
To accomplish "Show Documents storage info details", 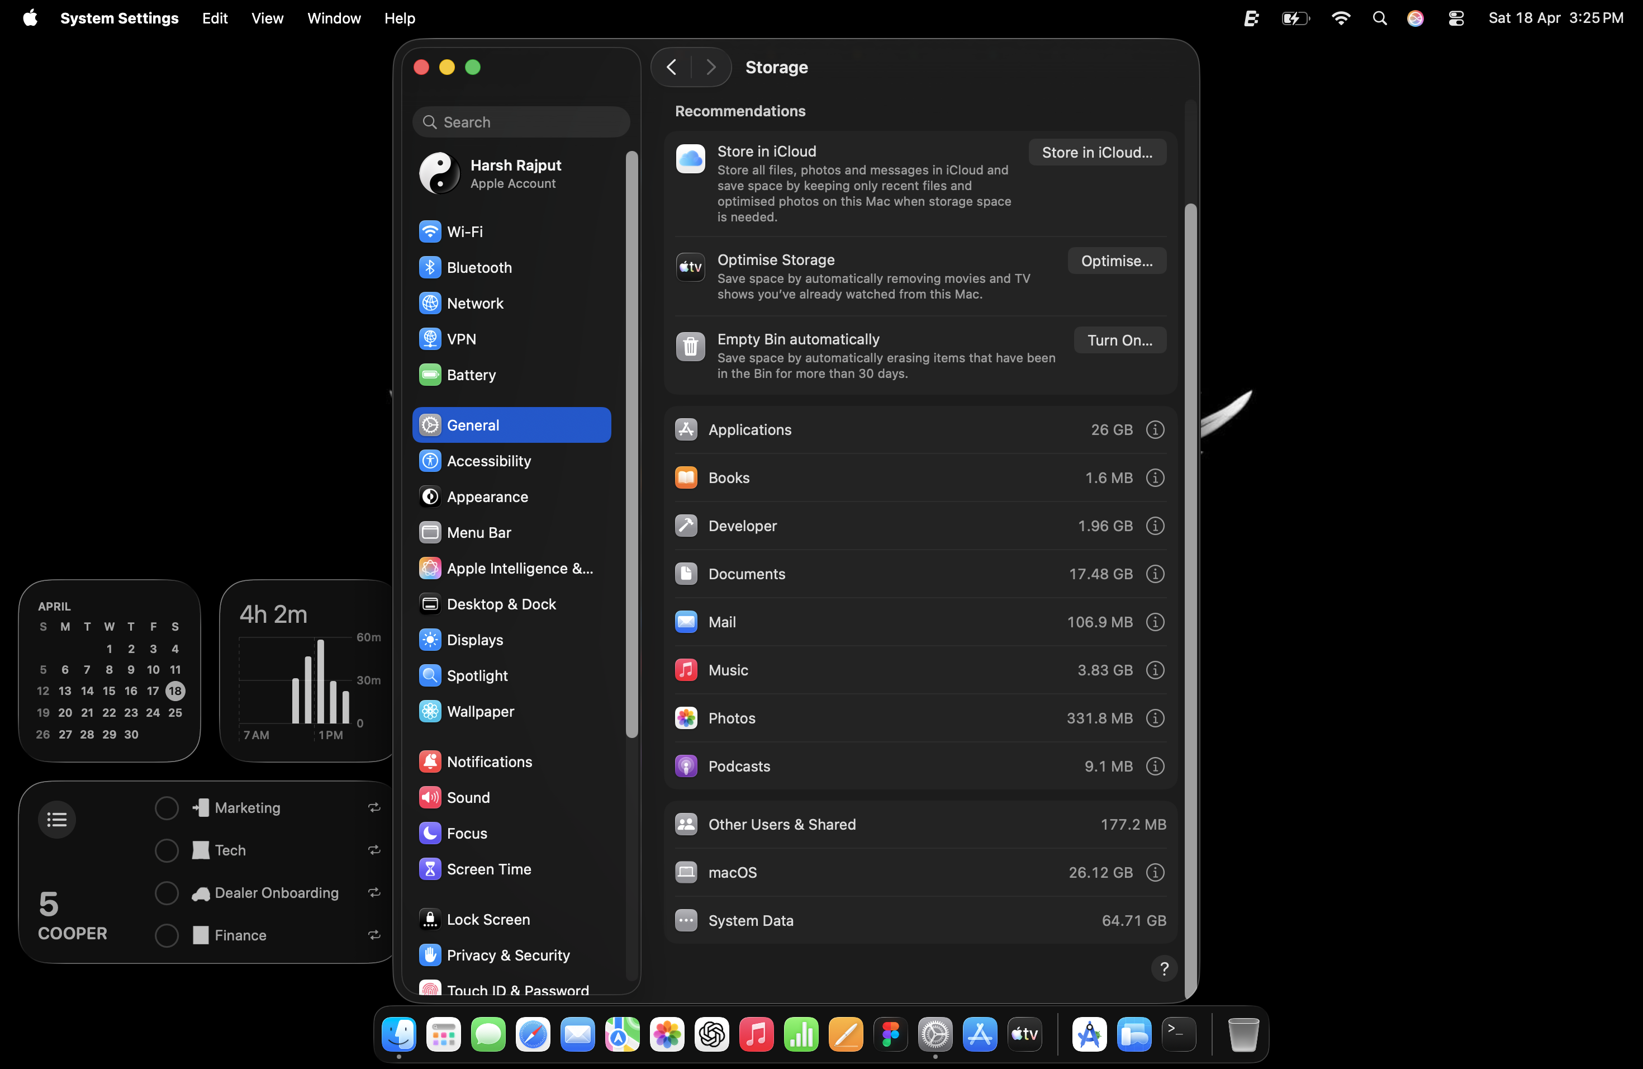I will [1155, 574].
